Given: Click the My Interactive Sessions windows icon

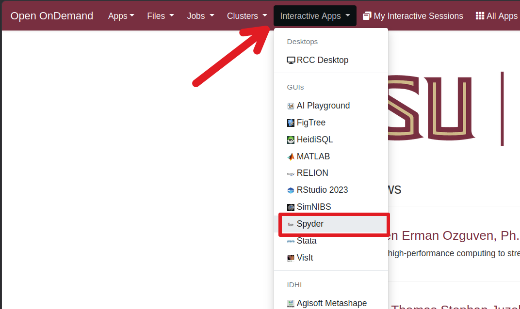Looking at the screenshot, I should point(367,16).
